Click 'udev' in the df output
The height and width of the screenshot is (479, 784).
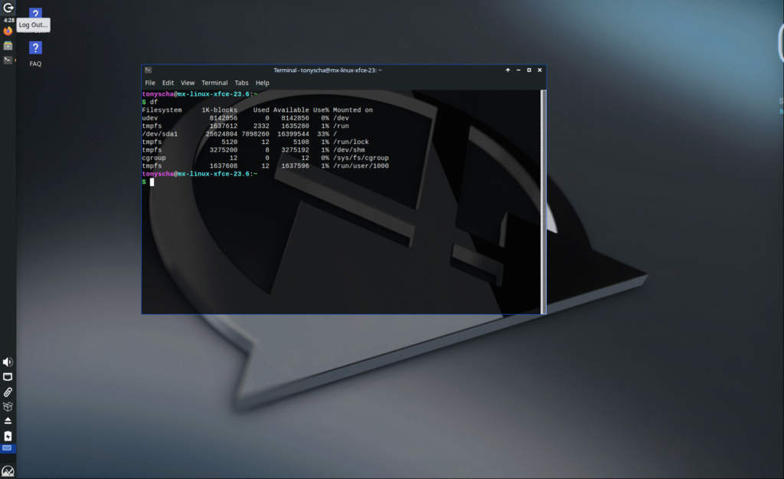150,118
